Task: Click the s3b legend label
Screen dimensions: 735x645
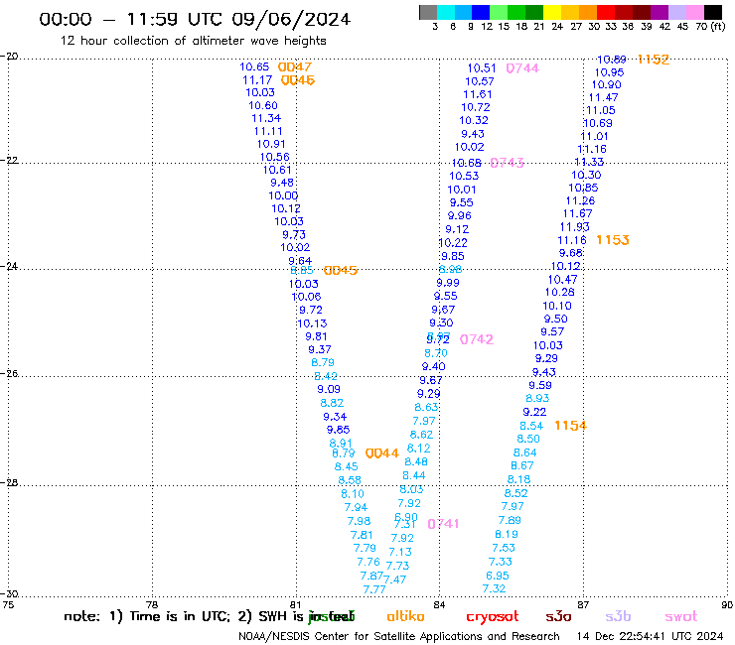Action: (618, 617)
